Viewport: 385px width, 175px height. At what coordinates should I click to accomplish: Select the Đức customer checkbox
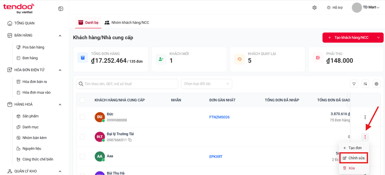83,117
